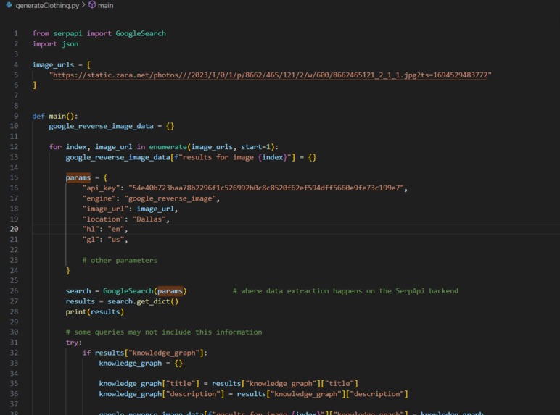Click 'import json' on line 2
The height and width of the screenshot is (415, 560).
(55, 44)
